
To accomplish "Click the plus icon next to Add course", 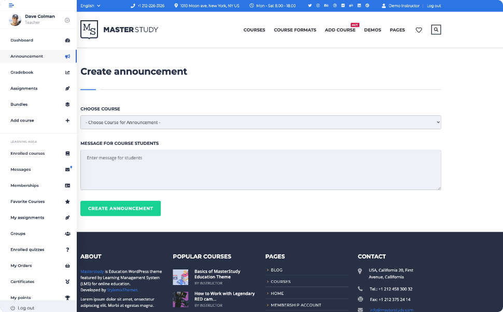I will [67, 120].
